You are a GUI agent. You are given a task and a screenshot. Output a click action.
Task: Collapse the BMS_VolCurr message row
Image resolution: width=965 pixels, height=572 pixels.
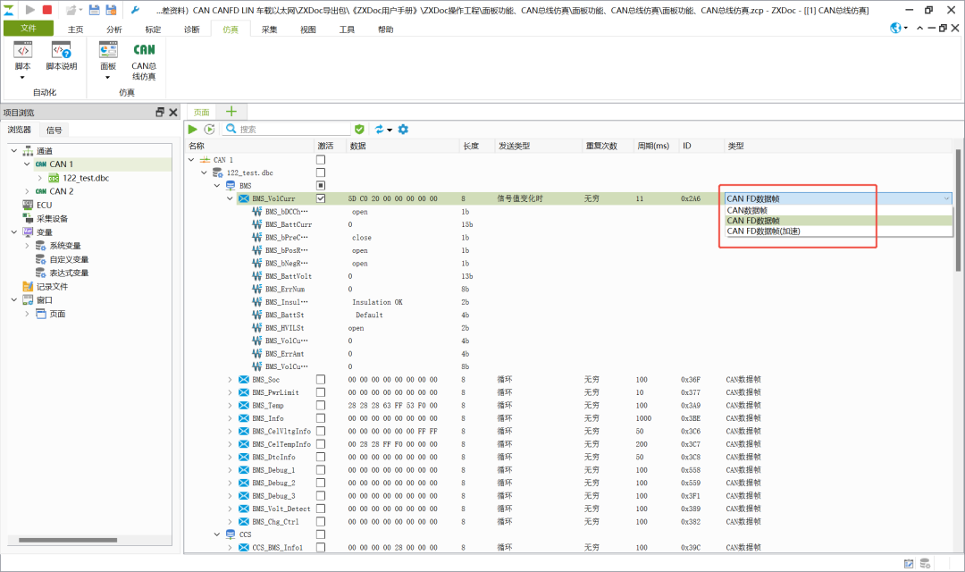pyautogui.click(x=231, y=198)
